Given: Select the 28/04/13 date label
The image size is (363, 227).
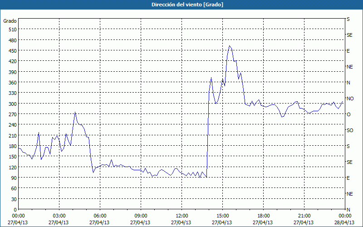Looking at the screenshot, I should click(x=344, y=222).
